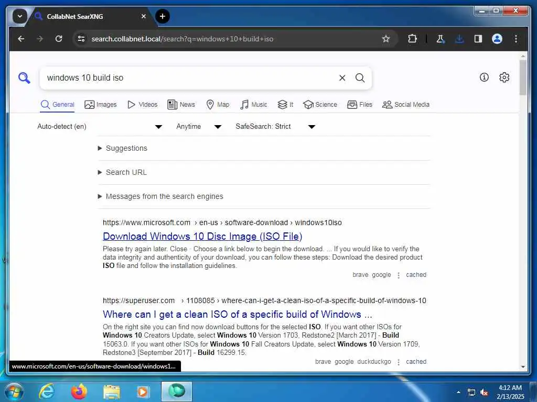537x402 pixels.
Task: Click brave engine label on Microsoft result
Action: (x=360, y=275)
